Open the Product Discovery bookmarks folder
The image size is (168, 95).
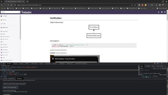(x=68, y=8)
